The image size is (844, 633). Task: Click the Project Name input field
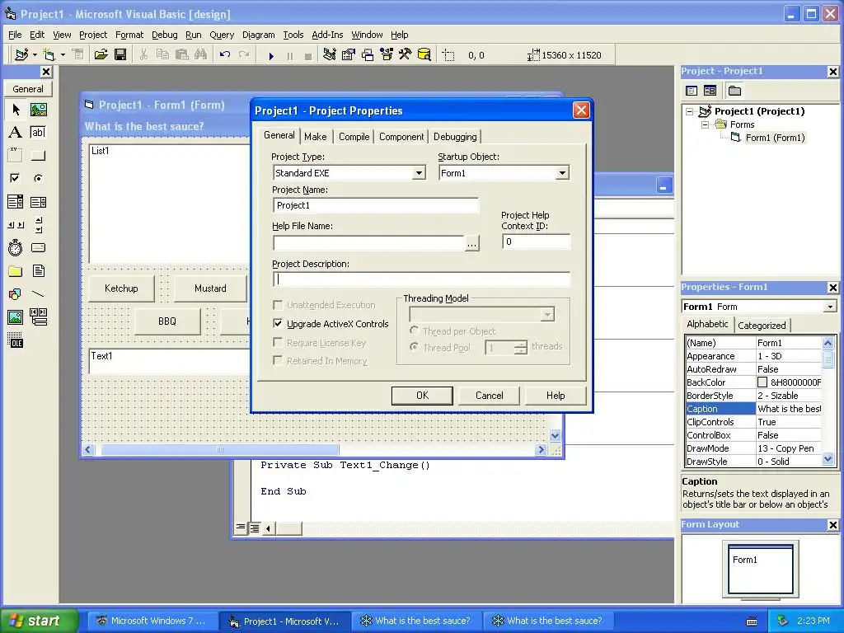tap(376, 205)
